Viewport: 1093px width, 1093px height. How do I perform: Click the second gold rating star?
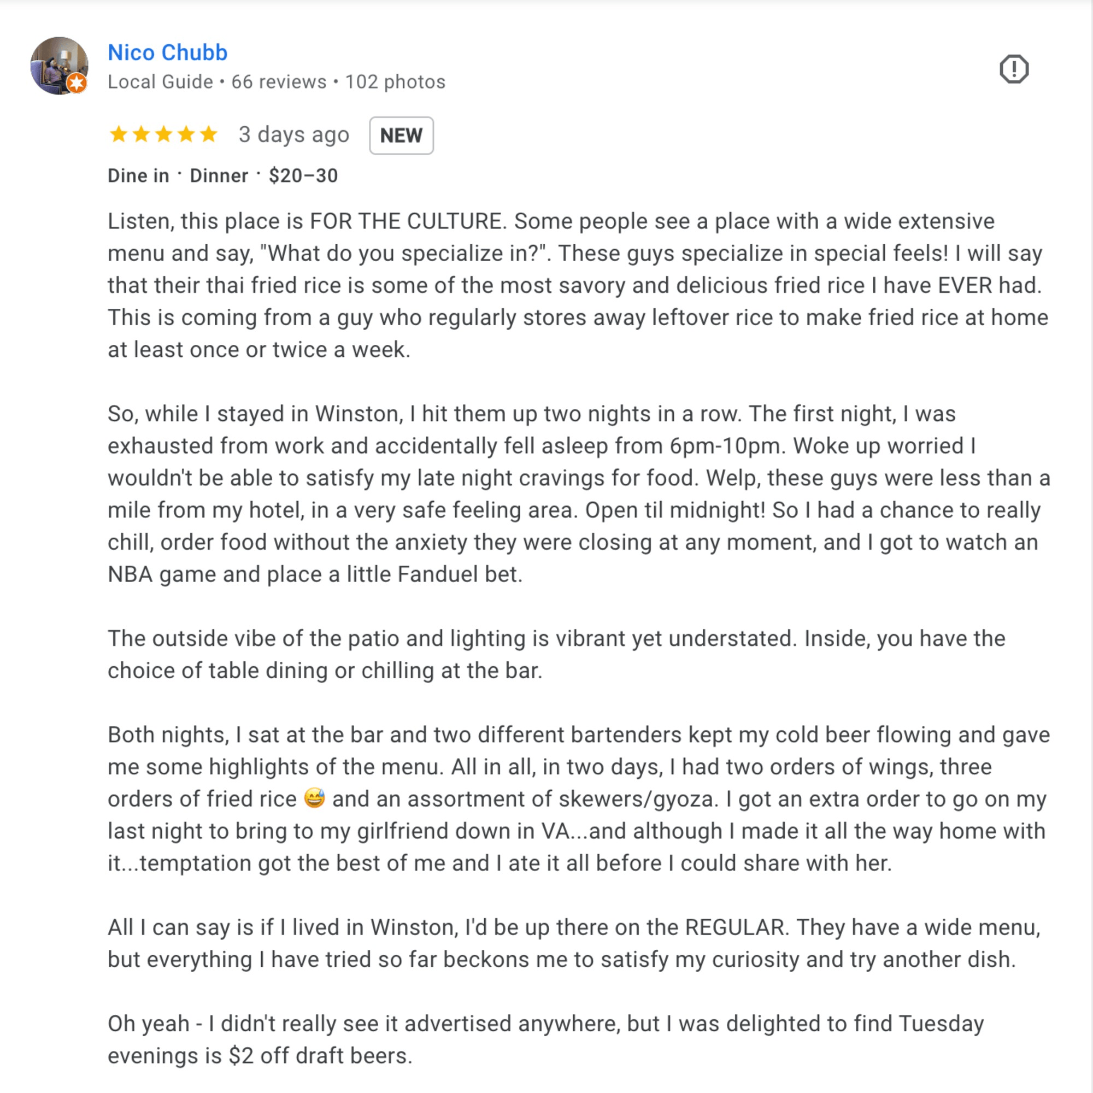click(142, 134)
